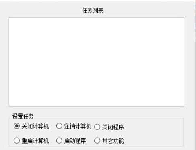This screenshot has height=150, width=196.
Task: Click the 任务列表 heading text
Action: tap(93, 10)
